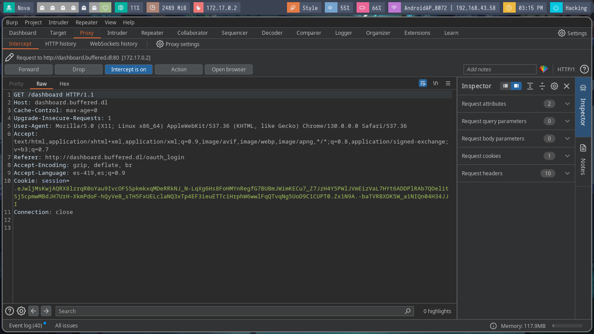Switch to the Repeater tab

[x=152, y=33]
